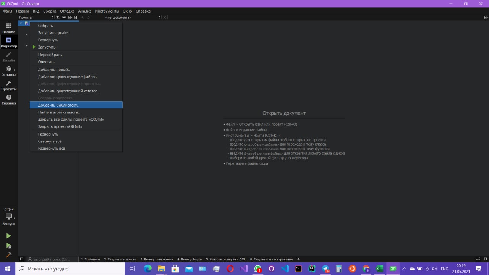Close the projects side panel icon

tap(76, 18)
